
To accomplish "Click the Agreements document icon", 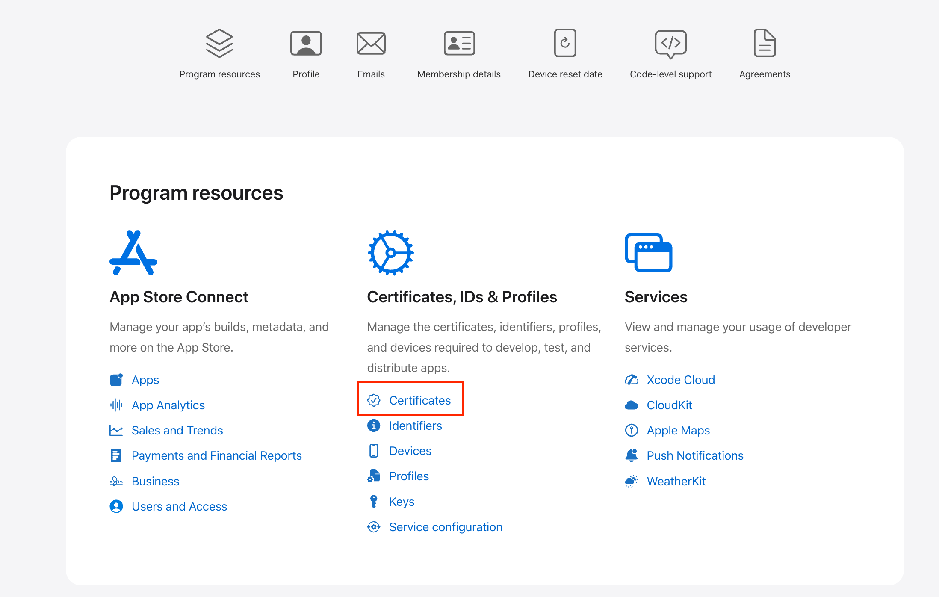I will tap(765, 43).
